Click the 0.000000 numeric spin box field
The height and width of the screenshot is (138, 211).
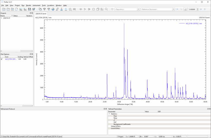(x=193, y=9)
